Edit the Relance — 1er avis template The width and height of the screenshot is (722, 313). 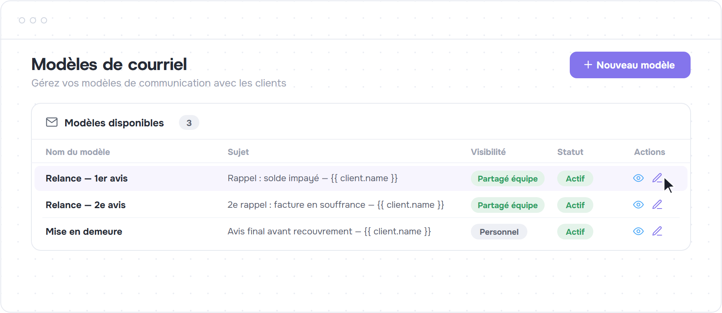click(657, 178)
